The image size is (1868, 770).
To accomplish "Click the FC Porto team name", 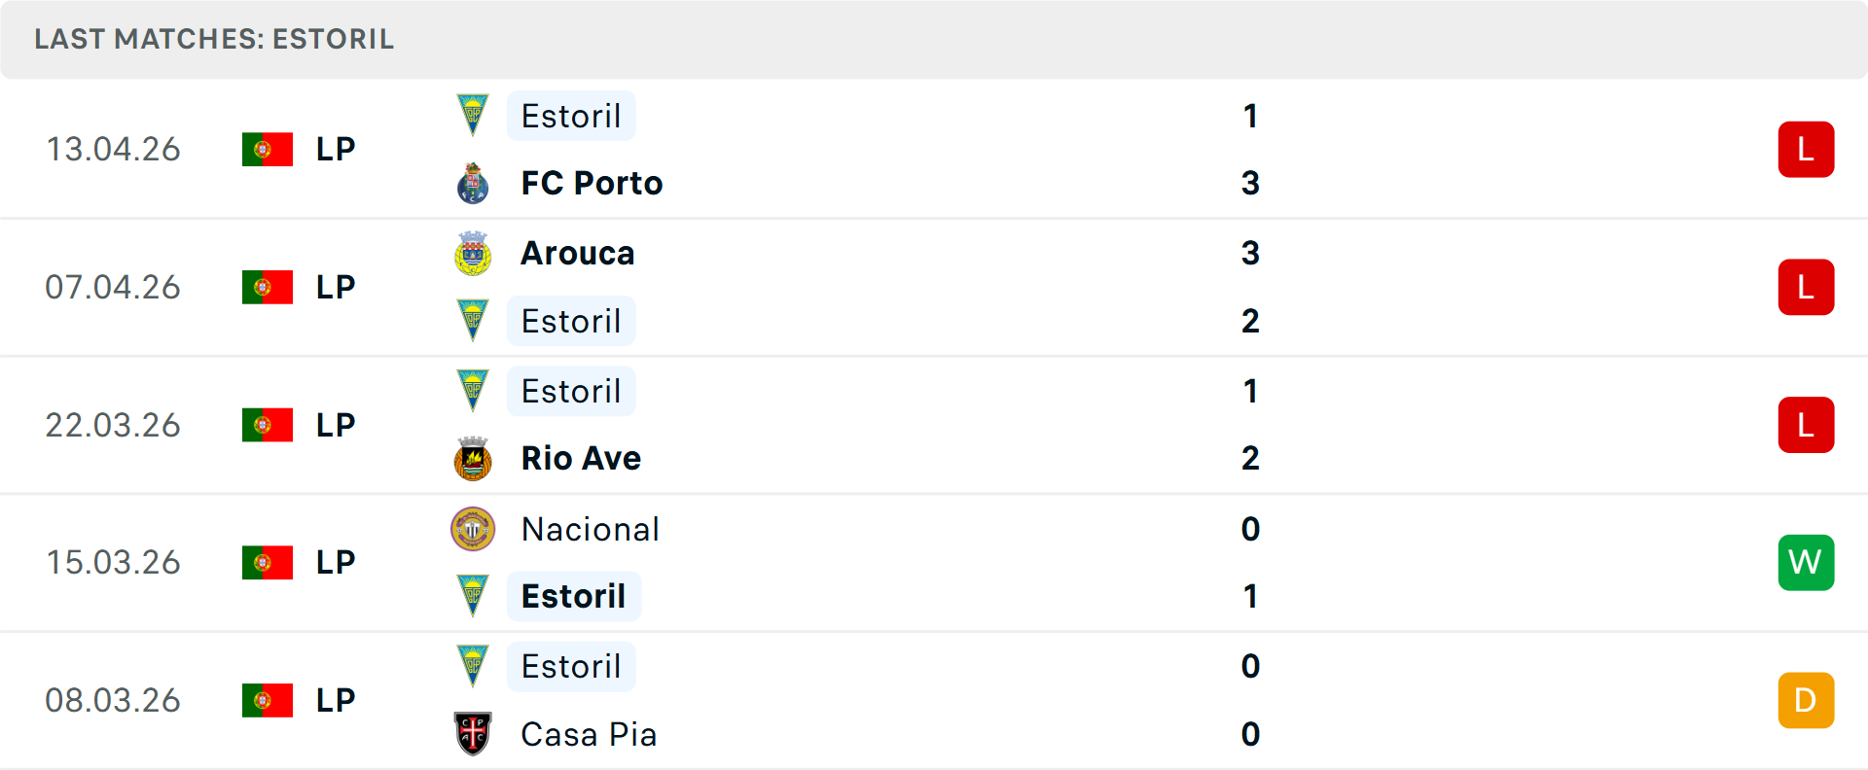I will tap(591, 183).
